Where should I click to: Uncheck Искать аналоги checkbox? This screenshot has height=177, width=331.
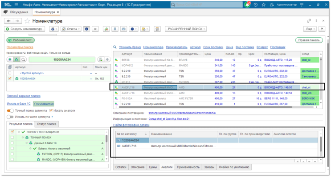point(51,110)
